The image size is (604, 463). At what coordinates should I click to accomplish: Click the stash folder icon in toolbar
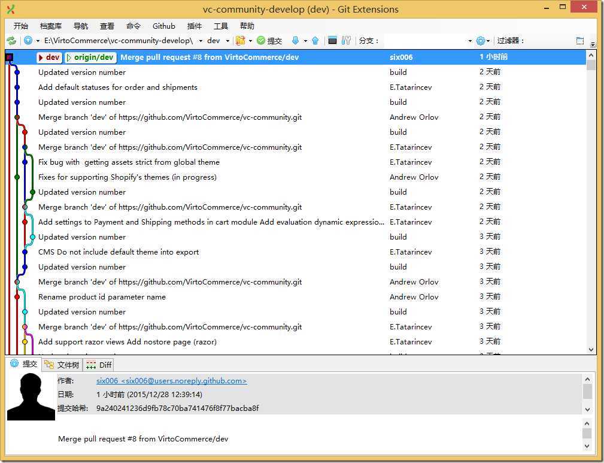pyautogui.click(x=241, y=40)
